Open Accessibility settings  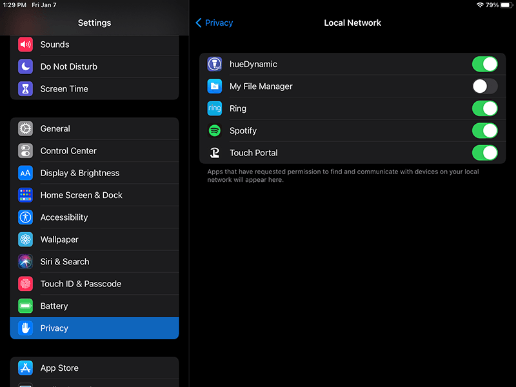coord(94,217)
